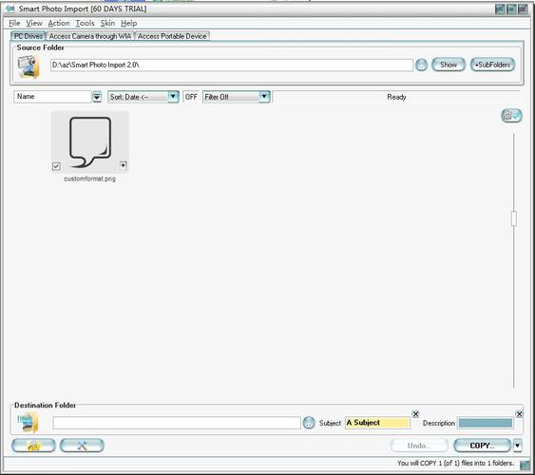Open the Help menu
Viewport: 535px width, 475px height.
tap(129, 23)
